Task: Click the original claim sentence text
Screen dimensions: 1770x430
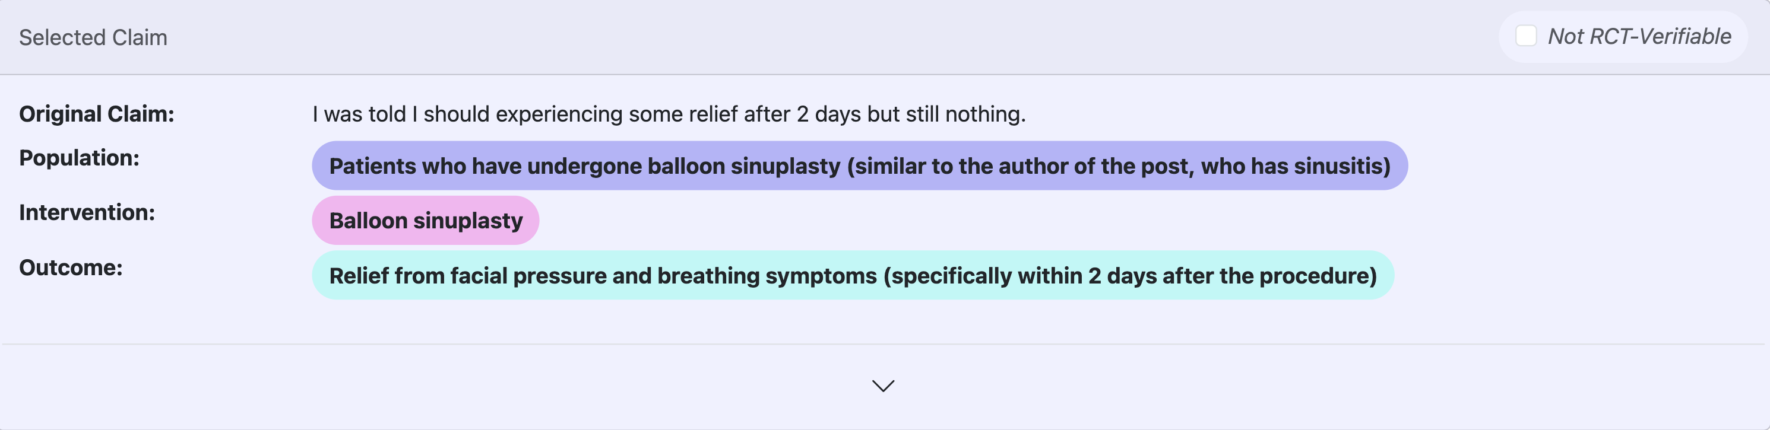Action: coord(669,114)
